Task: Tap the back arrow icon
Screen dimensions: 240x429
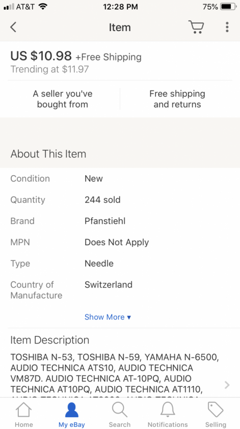Action: point(13,27)
